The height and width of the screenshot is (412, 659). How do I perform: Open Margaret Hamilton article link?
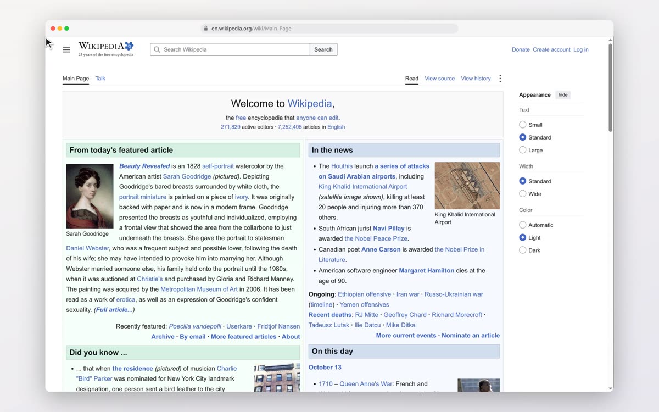(427, 270)
